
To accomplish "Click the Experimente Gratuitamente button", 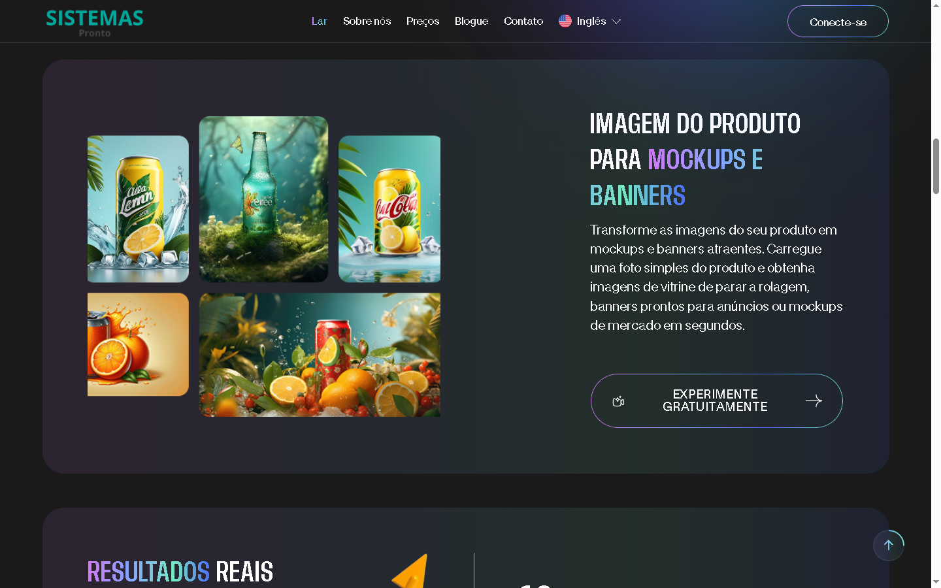I will click(x=716, y=400).
